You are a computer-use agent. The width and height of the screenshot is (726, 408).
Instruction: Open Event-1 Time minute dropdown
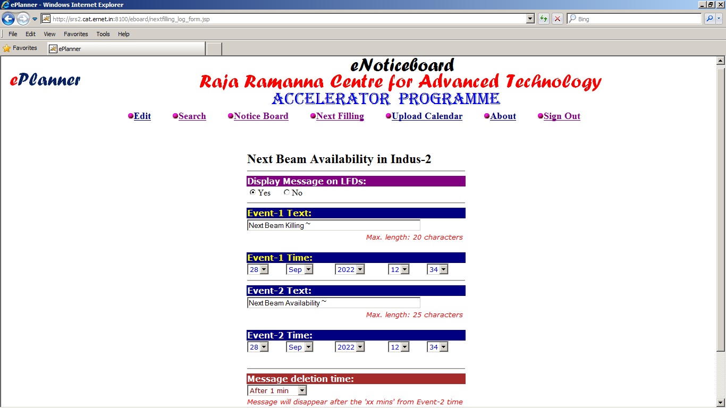pyautogui.click(x=438, y=269)
